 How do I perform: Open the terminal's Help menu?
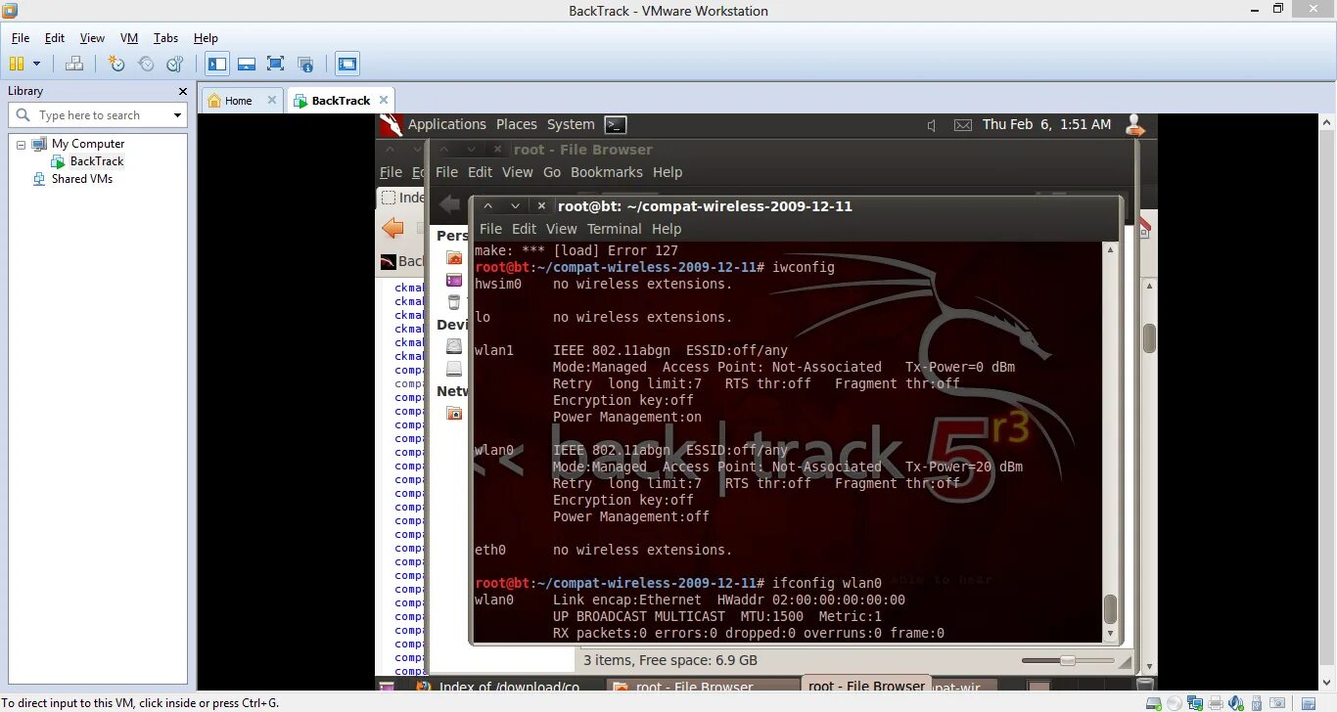pos(667,229)
